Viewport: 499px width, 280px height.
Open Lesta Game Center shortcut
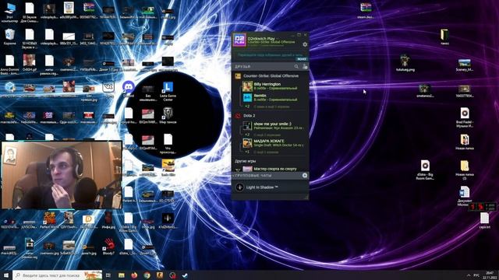[168, 91]
